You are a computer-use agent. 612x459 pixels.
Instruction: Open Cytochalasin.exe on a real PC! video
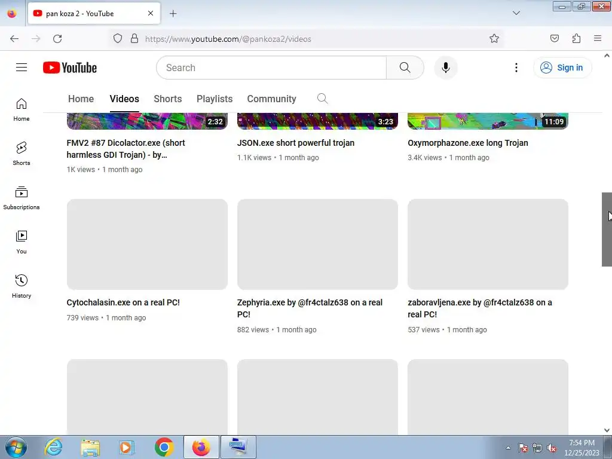point(123,302)
